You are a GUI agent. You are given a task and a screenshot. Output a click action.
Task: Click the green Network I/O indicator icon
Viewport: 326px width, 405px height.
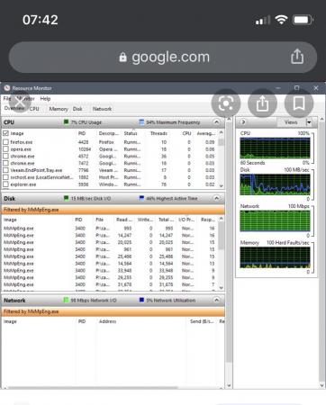pyautogui.click(x=67, y=300)
